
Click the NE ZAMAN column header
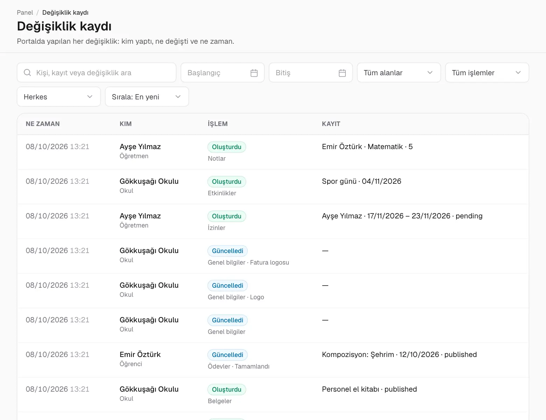[x=43, y=124]
